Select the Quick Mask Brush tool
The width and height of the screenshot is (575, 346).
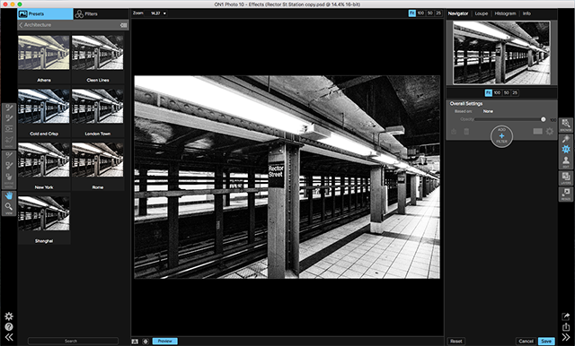tap(9, 118)
